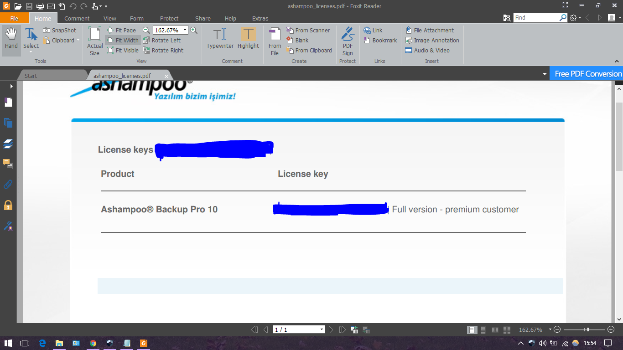Close the ashampoo_licenses.pdf tab

(x=166, y=76)
